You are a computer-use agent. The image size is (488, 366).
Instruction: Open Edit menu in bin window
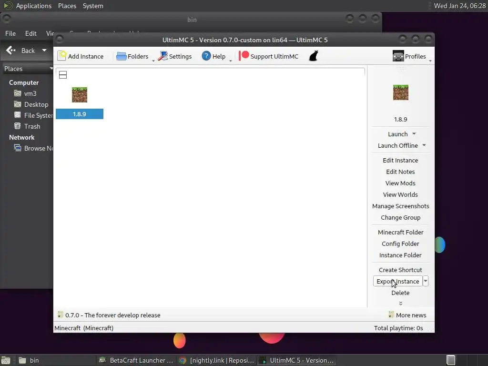tap(31, 33)
